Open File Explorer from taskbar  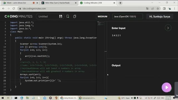[x=27, y=98]
